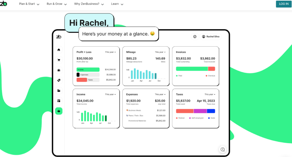The width and height of the screenshot is (292, 157).
Task: Click the $34,045.00 total income value
Action: [85, 101]
